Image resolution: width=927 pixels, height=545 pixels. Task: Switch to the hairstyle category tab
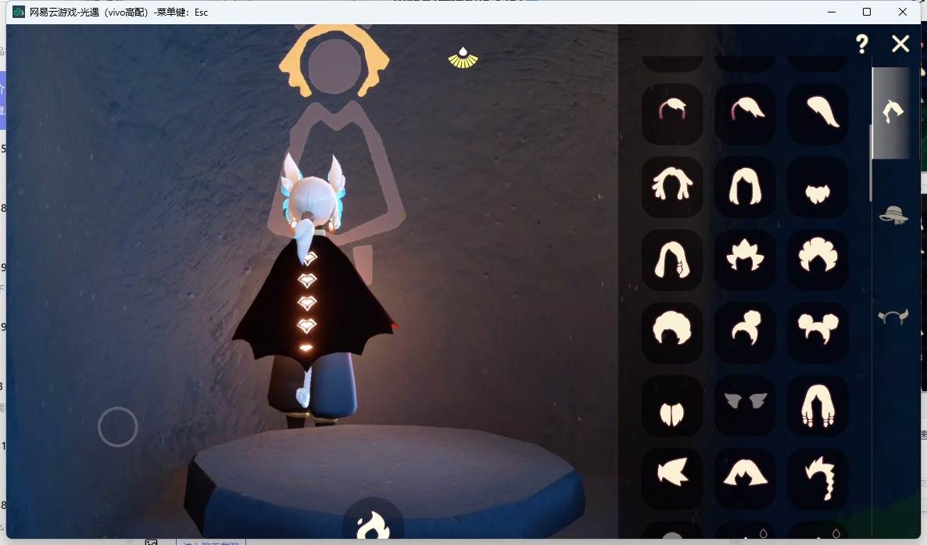(892, 112)
